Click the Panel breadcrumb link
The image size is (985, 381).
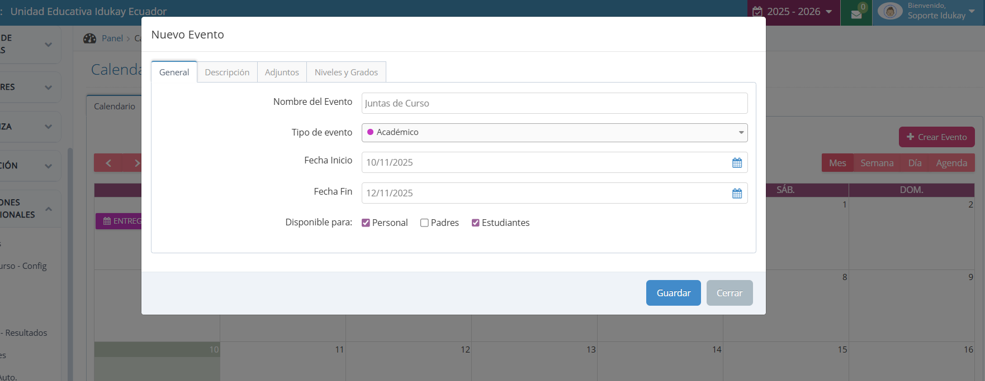click(x=112, y=38)
